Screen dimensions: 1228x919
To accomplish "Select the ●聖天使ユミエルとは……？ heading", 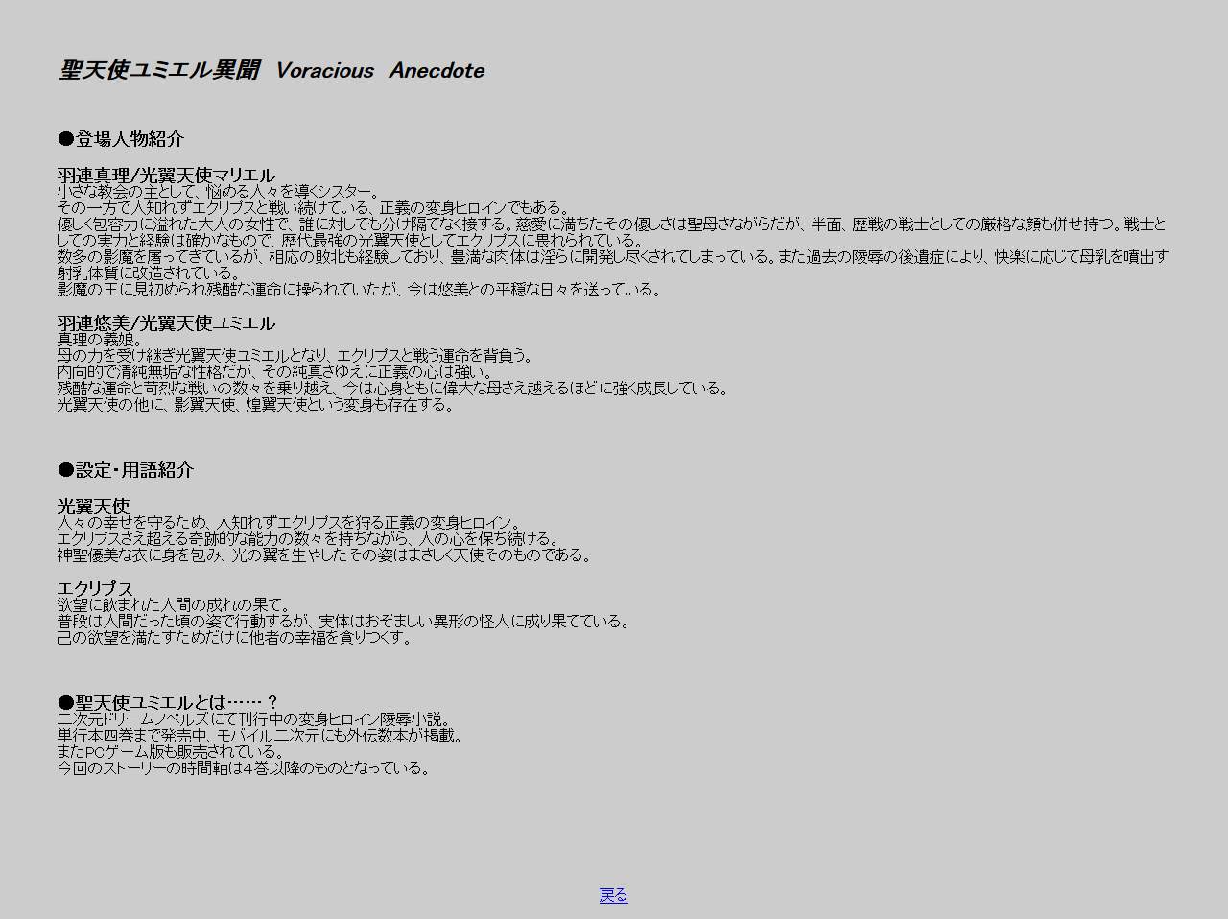I will tap(168, 703).
